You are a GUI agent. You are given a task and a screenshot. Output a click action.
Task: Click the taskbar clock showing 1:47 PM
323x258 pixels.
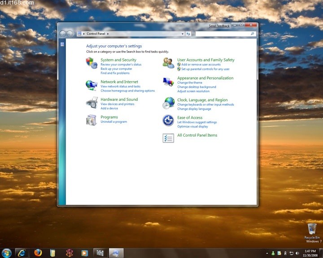pyautogui.click(x=310, y=253)
